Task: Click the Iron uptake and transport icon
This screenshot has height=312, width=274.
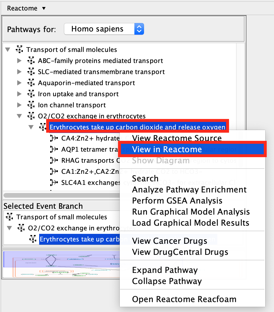Action: [31, 94]
